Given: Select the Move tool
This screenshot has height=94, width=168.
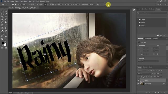Looking at the screenshot, I should coord(2,11).
